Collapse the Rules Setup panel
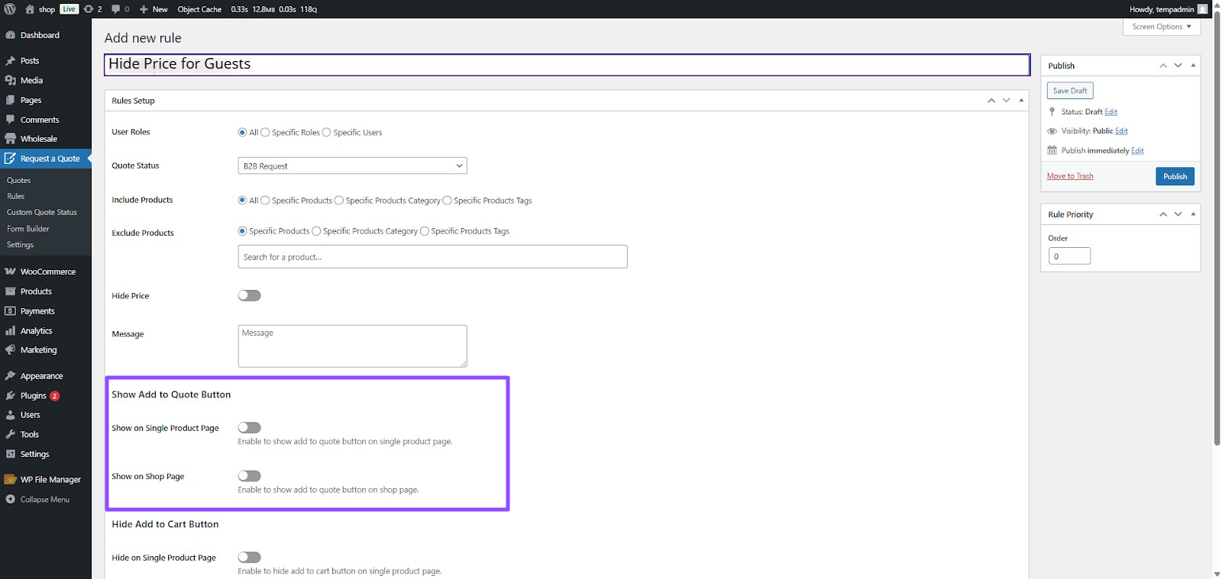 pos(1021,101)
